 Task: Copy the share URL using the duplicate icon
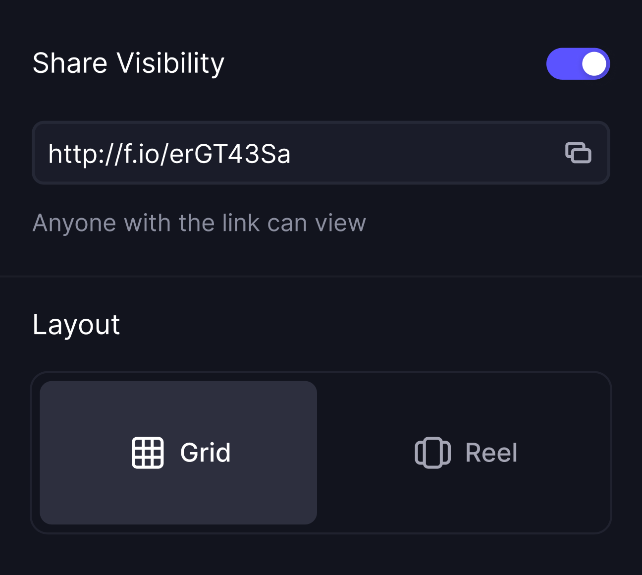click(579, 153)
